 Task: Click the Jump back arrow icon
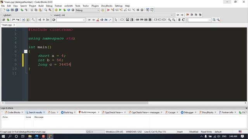(178, 15)
